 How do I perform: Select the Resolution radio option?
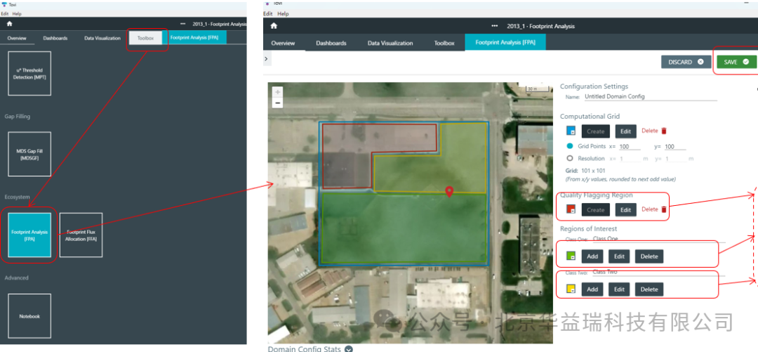pos(570,159)
